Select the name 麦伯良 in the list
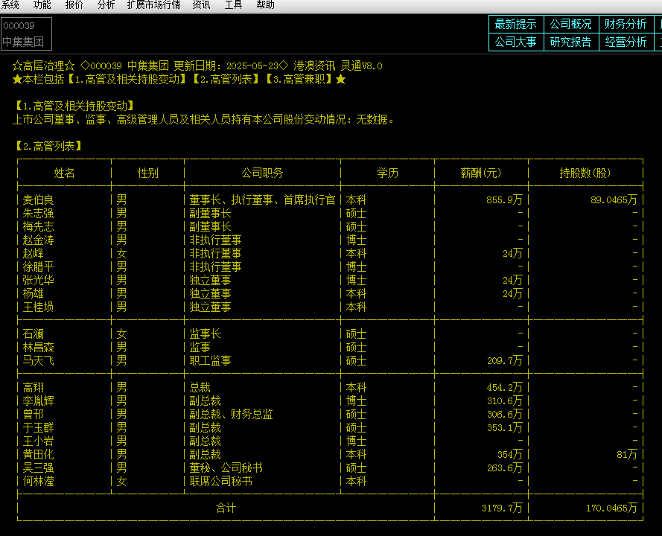 (x=39, y=200)
